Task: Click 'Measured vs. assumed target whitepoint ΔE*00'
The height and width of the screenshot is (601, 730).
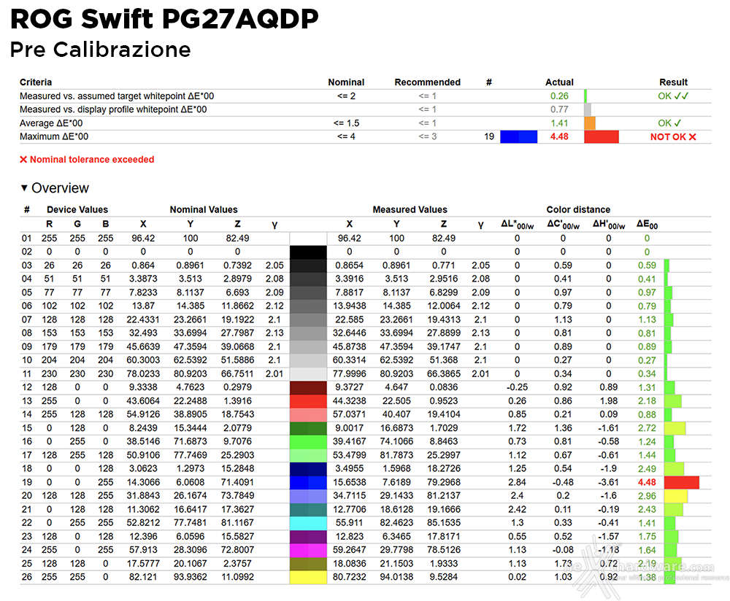Action: click(x=117, y=96)
